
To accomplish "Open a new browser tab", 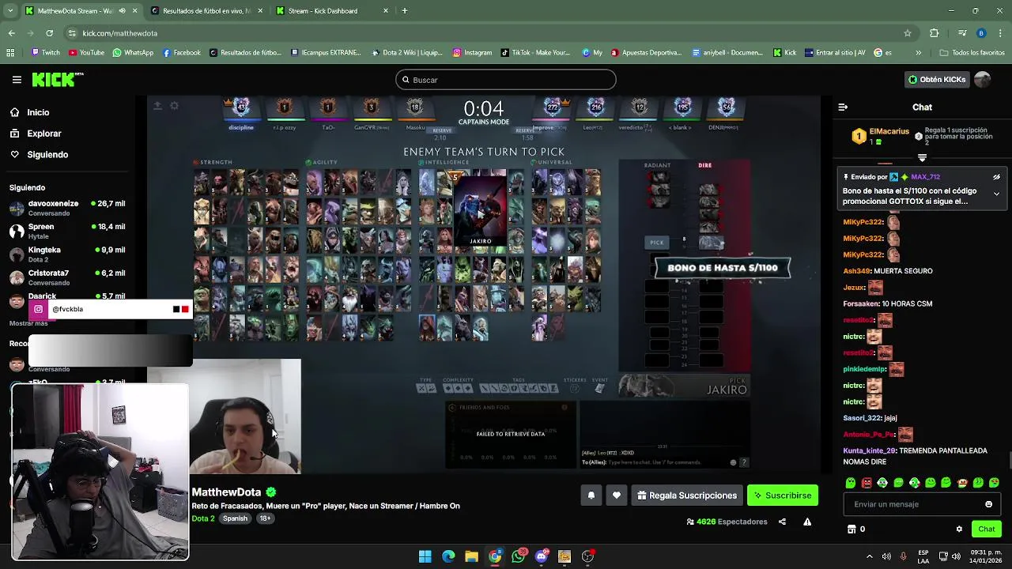I will pos(405,11).
